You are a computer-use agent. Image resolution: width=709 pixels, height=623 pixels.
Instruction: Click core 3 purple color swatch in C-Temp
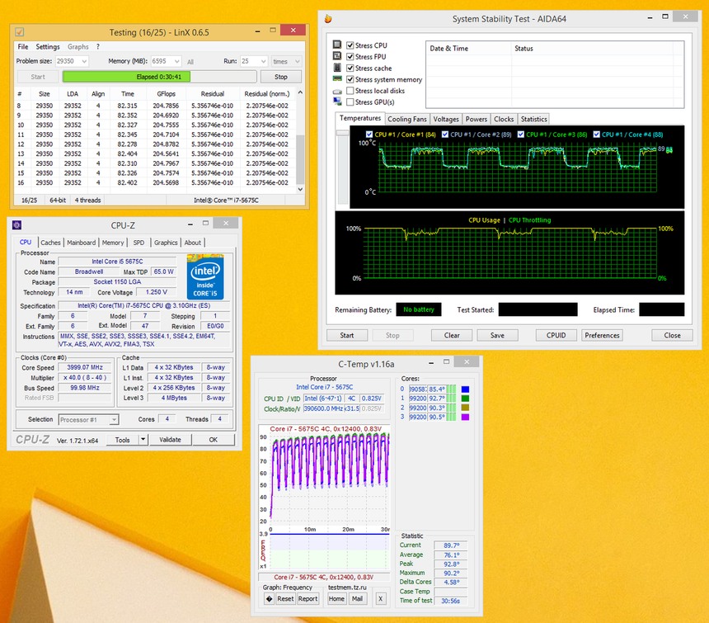click(x=466, y=416)
